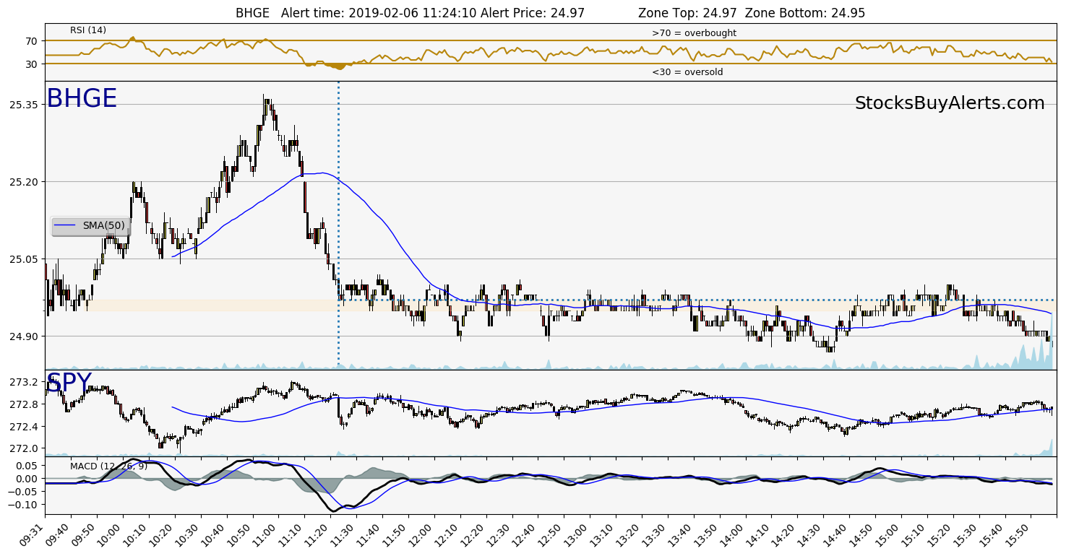Click the SPY axis label 272.0
The width and height of the screenshot is (1066, 556).
pyautogui.click(x=24, y=448)
